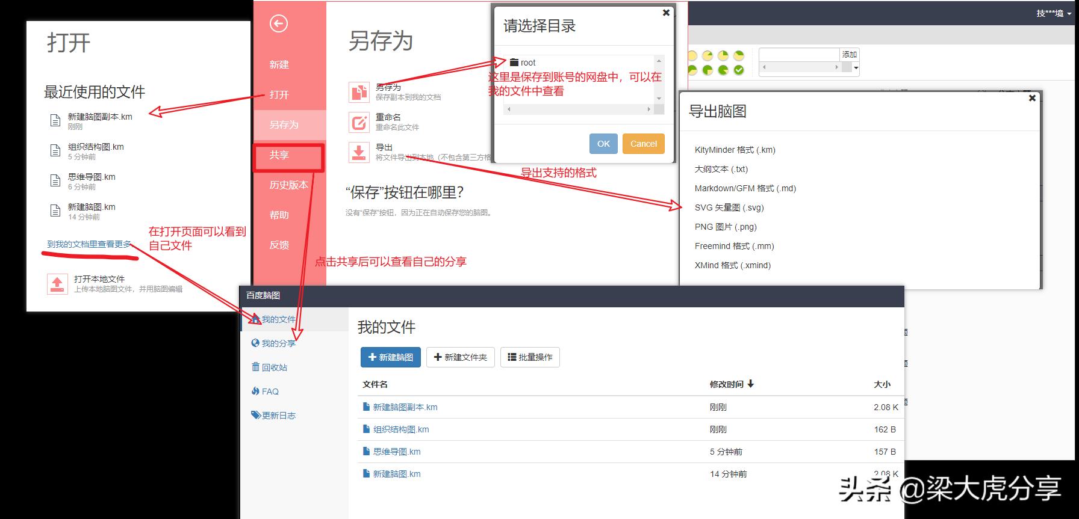Image resolution: width=1079 pixels, height=519 pixels.
Task: Open the resource tag dropdown arrow below 添加
Action: 856,67
